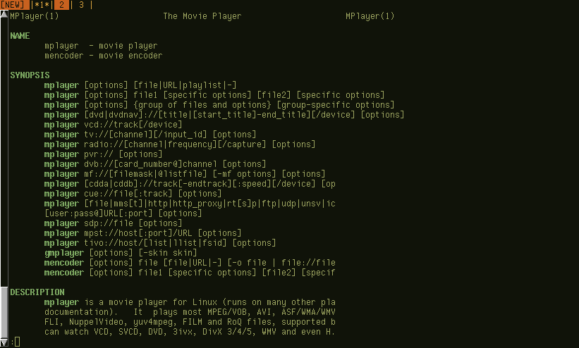The height and width of the screenshot is (348, 579).
Task: Click the SYNOPSIS section heading
Action: coord(30,75)
